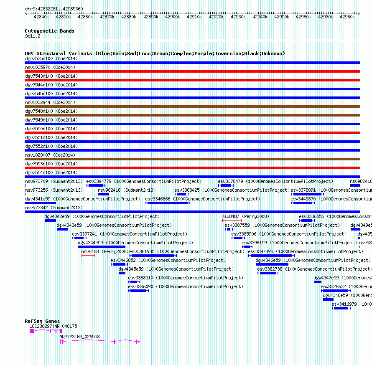Click the esv3397895 variant label

[x=306, y=251]
